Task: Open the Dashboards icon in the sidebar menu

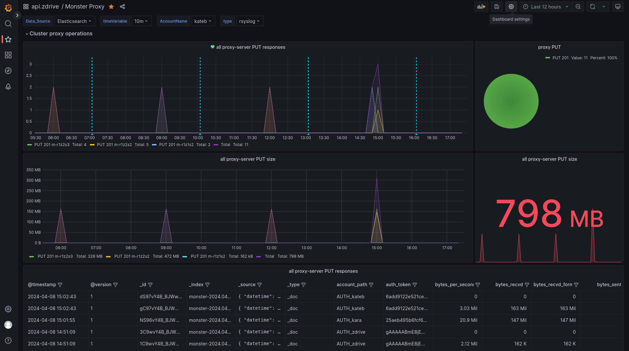Action: [8, 55]
